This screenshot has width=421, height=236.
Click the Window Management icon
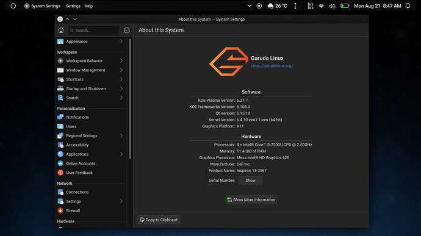(60, 70)
